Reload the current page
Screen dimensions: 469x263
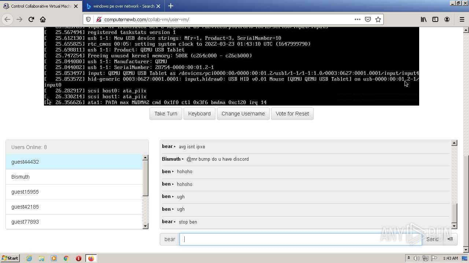[31, 19]
